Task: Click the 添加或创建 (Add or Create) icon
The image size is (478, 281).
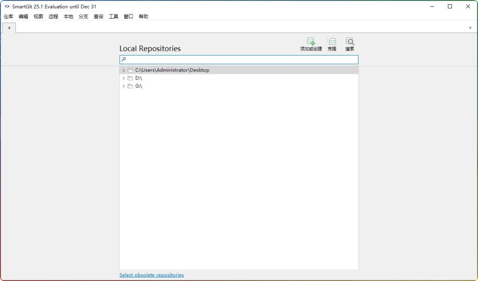Action: click(311, 44)
